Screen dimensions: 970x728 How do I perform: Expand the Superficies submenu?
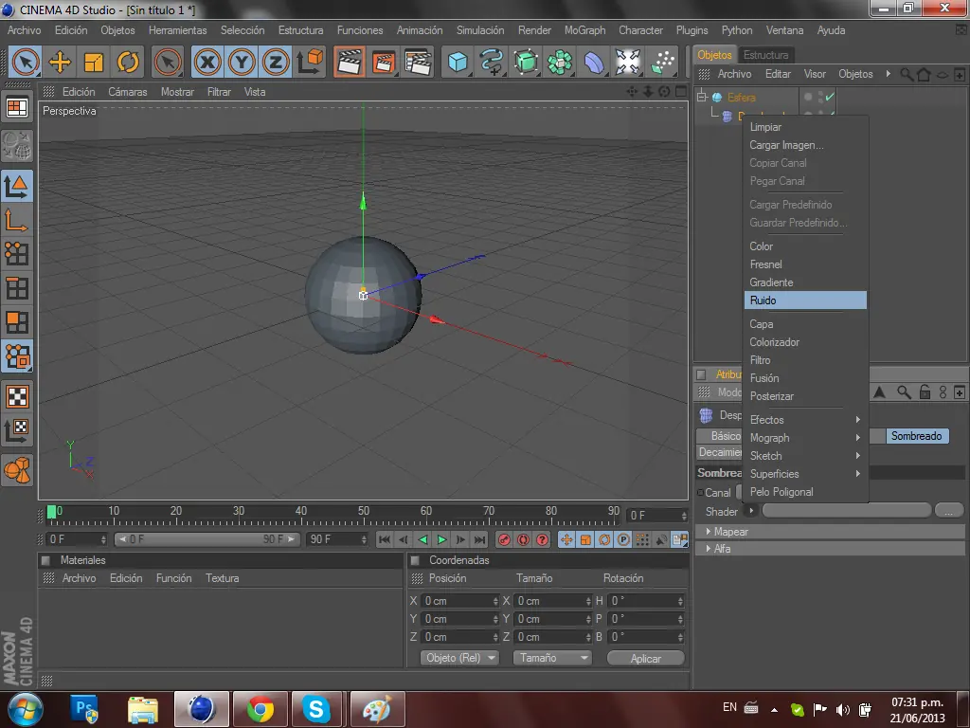[805, 474]
